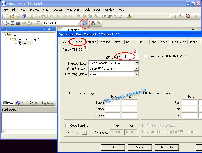Click the Save All icon

click(x=24, y=16)
